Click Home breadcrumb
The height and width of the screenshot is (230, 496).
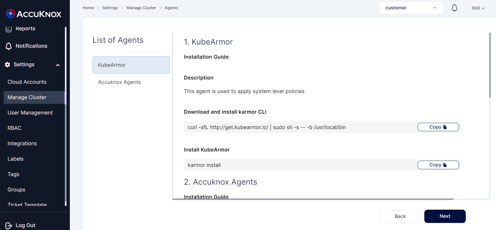click(88, 8)
